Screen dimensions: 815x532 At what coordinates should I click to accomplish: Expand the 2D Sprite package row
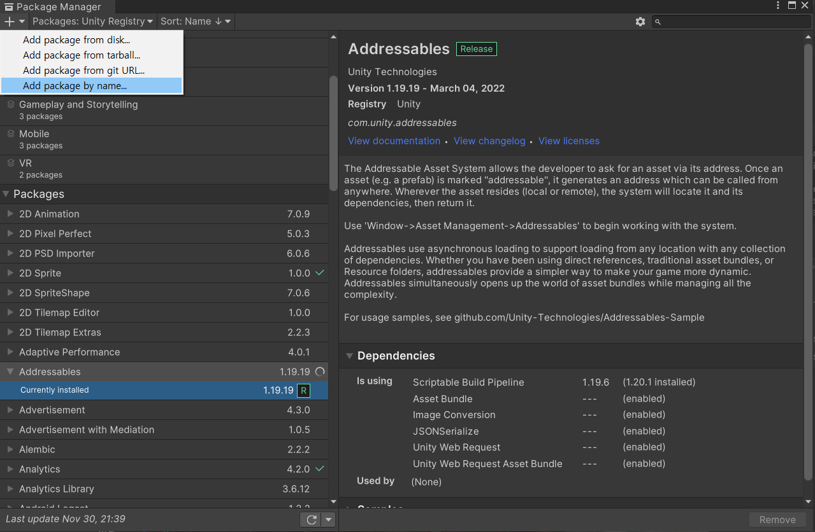10,273
